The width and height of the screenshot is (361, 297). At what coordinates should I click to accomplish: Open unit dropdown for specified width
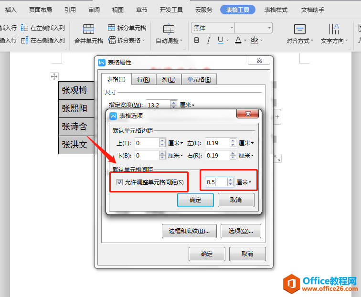click(187, 105)
